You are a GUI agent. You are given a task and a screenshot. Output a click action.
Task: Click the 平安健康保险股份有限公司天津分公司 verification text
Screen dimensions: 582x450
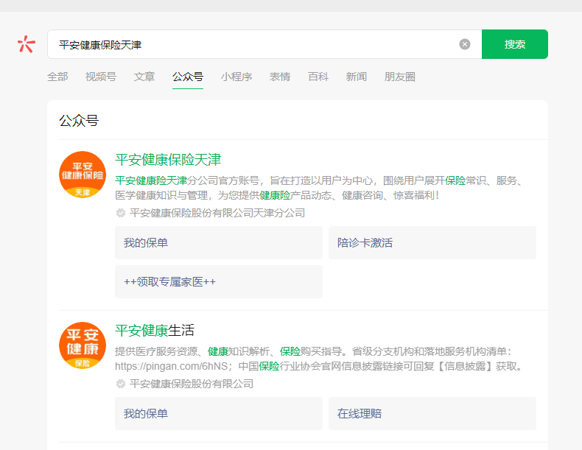point(217,213)
